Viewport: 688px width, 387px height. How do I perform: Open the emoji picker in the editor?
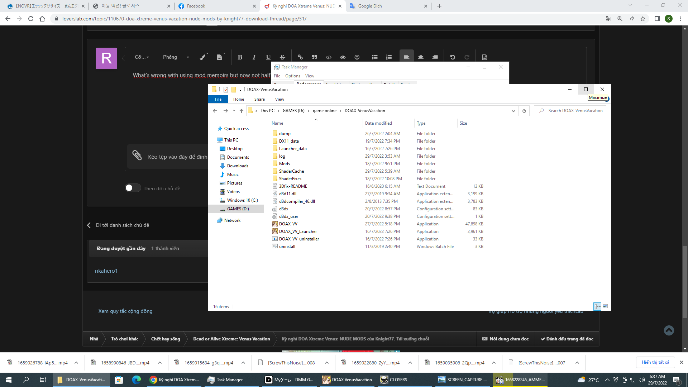click(357, 57)
